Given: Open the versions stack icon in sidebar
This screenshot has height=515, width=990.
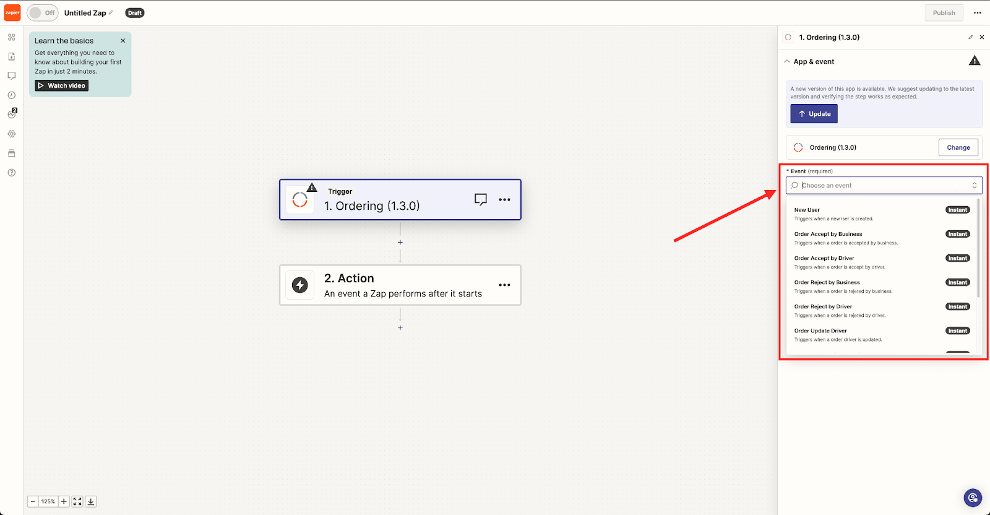Looking at the screenshot, I should coord(12,153).
